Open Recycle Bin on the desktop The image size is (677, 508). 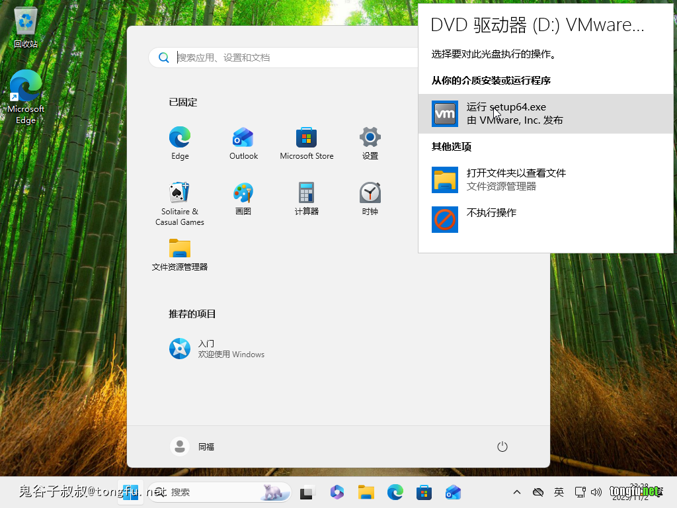(x=26, y=28)
